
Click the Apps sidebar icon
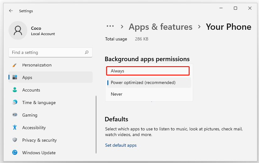15,77
